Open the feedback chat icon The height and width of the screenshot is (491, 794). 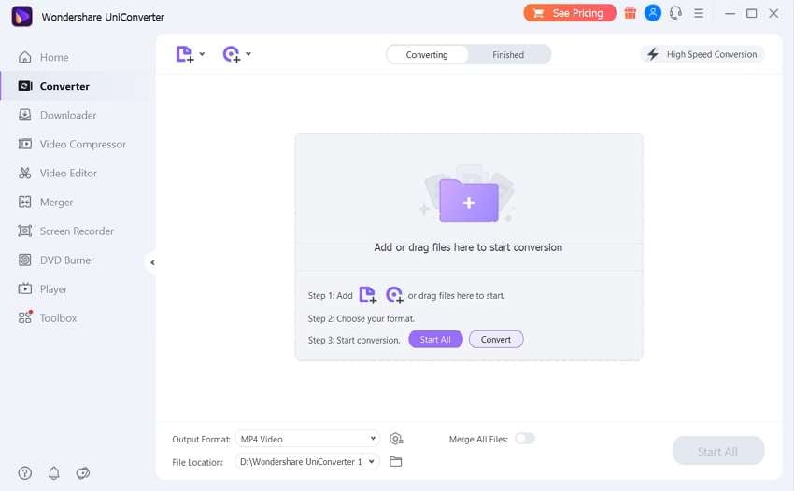pyautogui.click(x=82, y=472)
